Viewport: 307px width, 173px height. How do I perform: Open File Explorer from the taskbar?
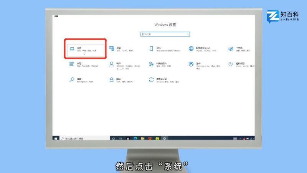[142, 138]
